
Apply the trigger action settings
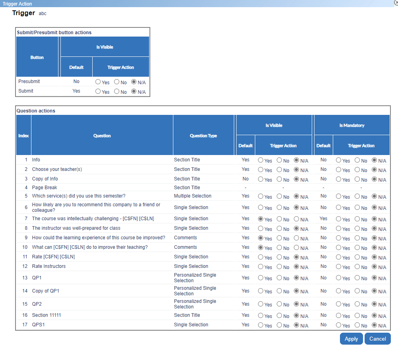point(351,339)
